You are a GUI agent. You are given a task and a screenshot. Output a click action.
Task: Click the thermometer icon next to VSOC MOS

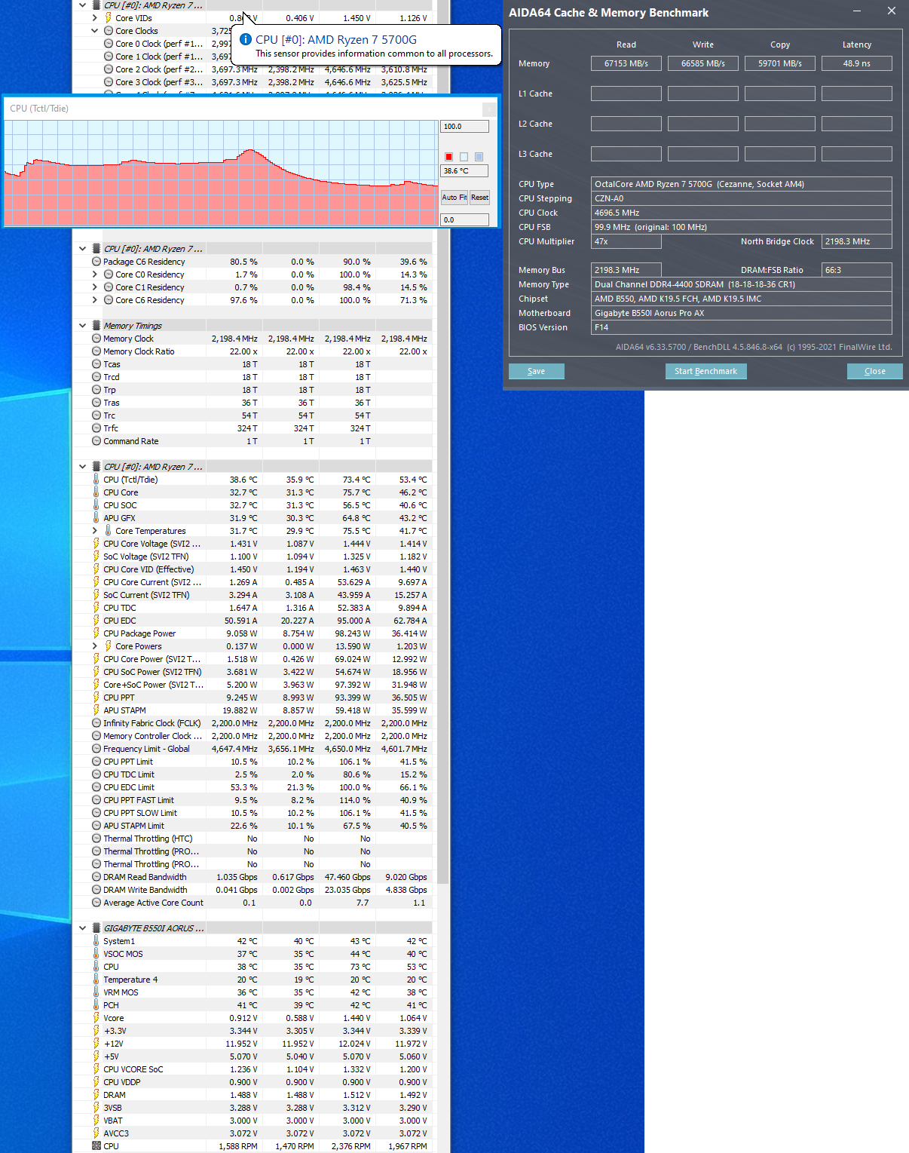[96, 954]
